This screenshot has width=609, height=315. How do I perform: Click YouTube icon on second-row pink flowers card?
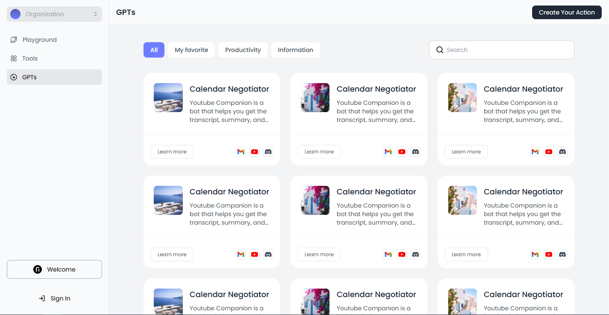click(402, 254)
